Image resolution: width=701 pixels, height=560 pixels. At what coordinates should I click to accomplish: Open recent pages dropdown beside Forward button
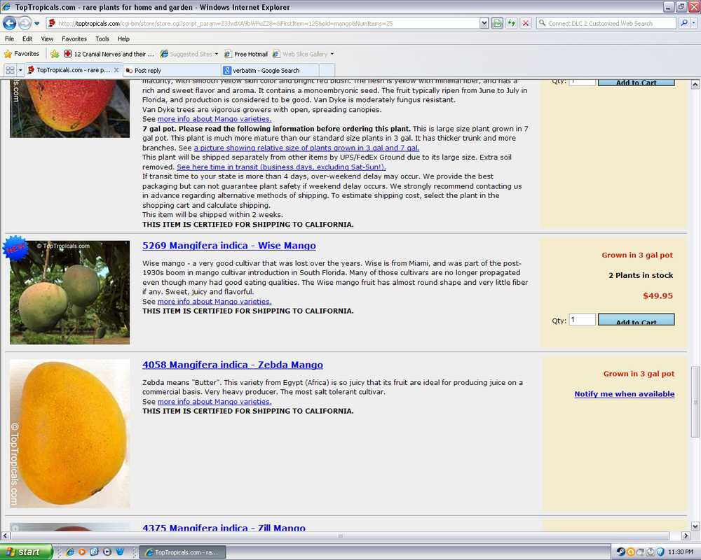(37, 23)
